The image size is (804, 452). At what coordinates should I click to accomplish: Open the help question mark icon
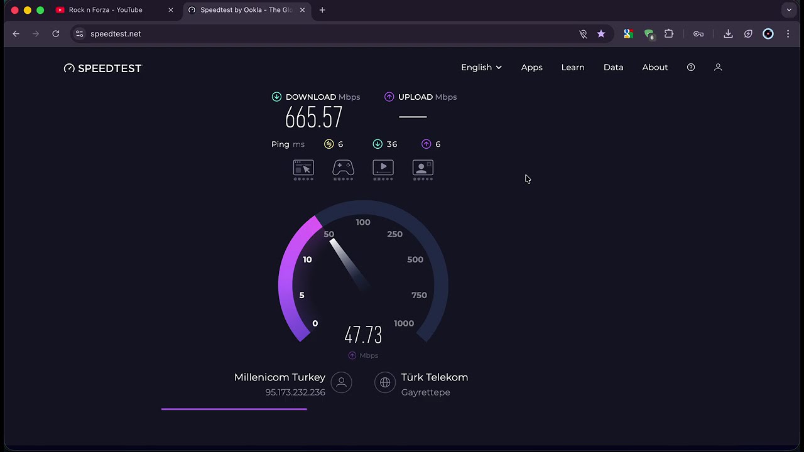[x=691, y=67]
